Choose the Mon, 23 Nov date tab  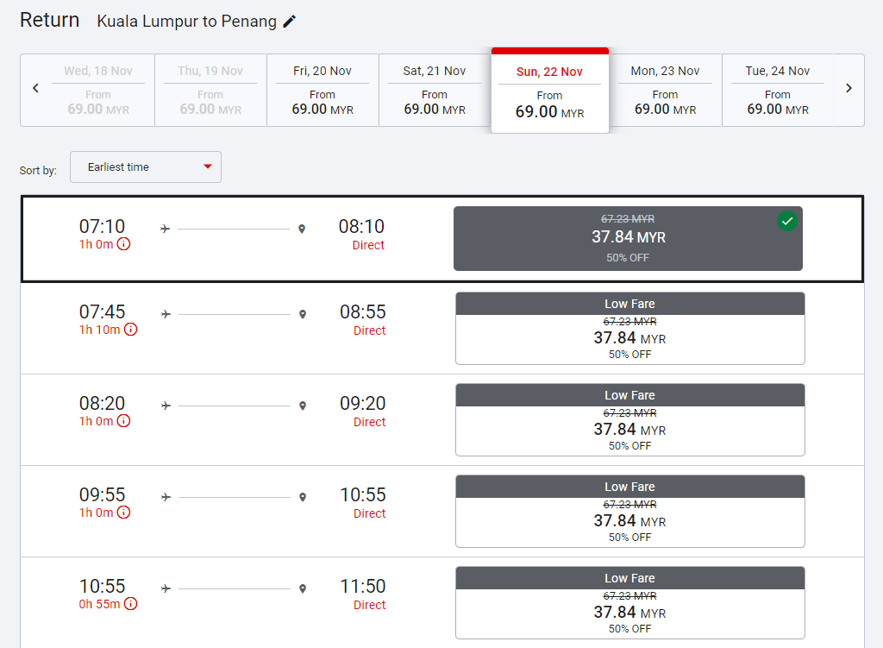pos(665,90)
